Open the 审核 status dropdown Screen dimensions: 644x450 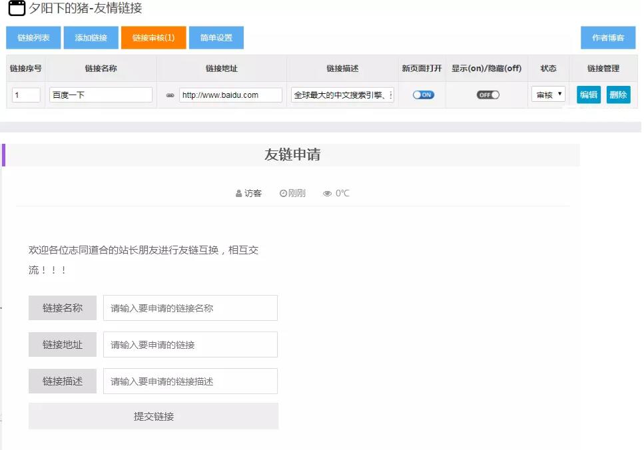(548, 95)
